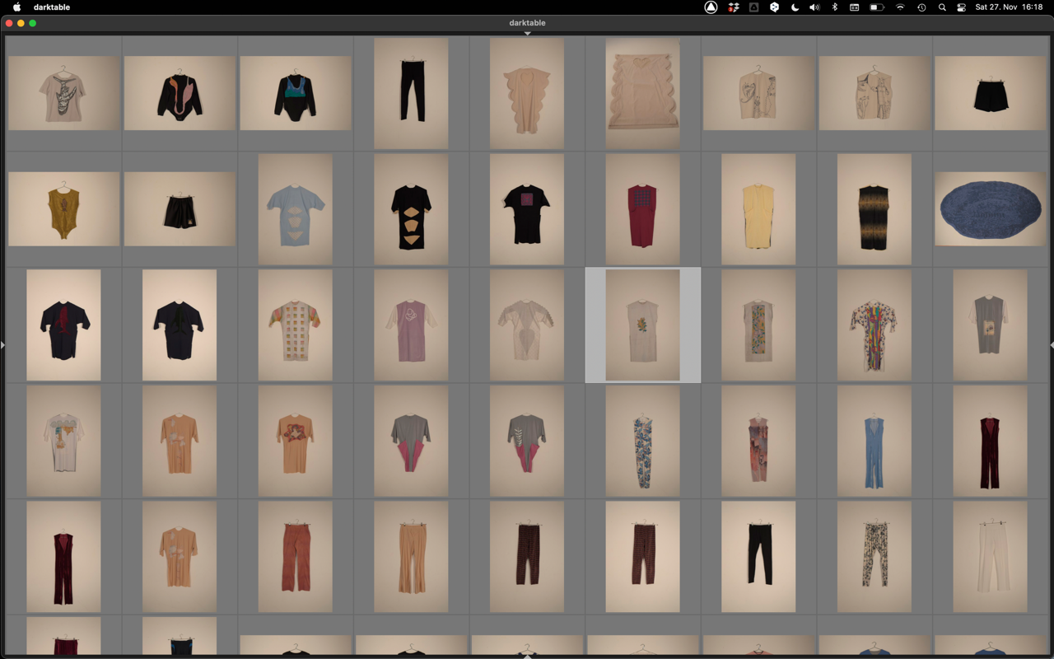Viewport: 1054px width, 659px height.
Task: Select the white trousers thumbnail
Action: pyautogui.click(x=990, y=557)
